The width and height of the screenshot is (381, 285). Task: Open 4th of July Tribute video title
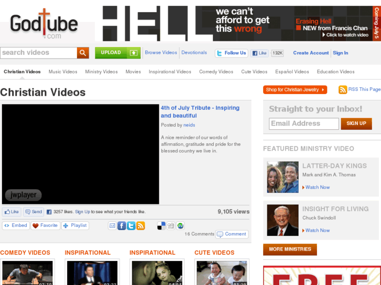tap(200, 112)
